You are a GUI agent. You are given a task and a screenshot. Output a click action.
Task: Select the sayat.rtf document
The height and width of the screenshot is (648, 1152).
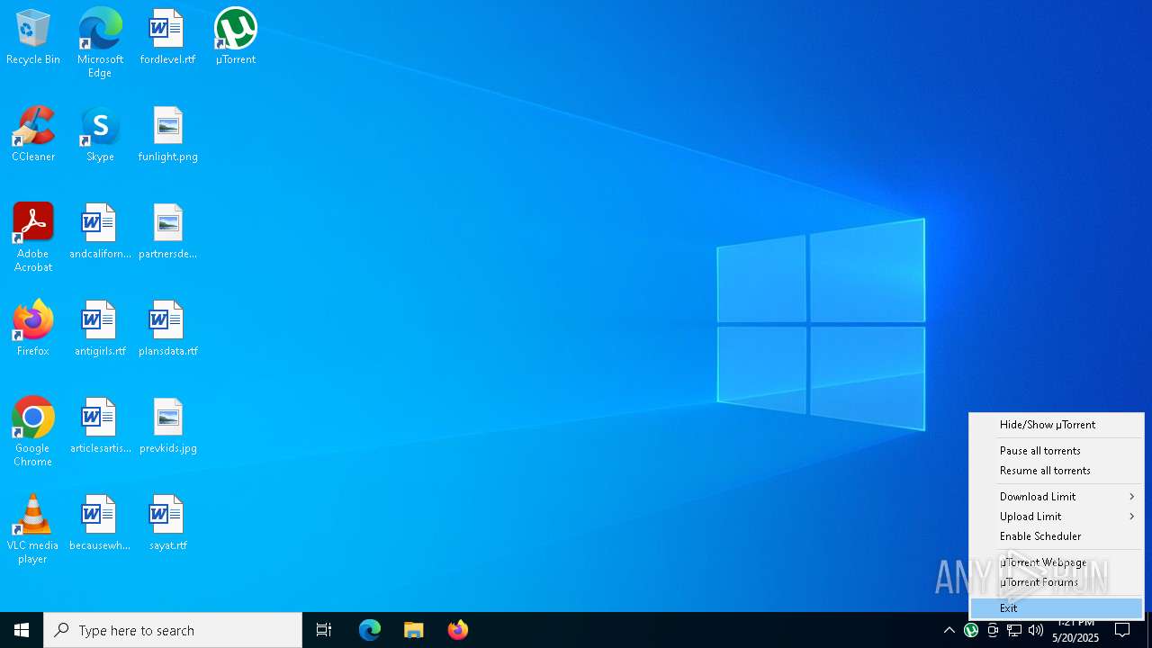167,524
